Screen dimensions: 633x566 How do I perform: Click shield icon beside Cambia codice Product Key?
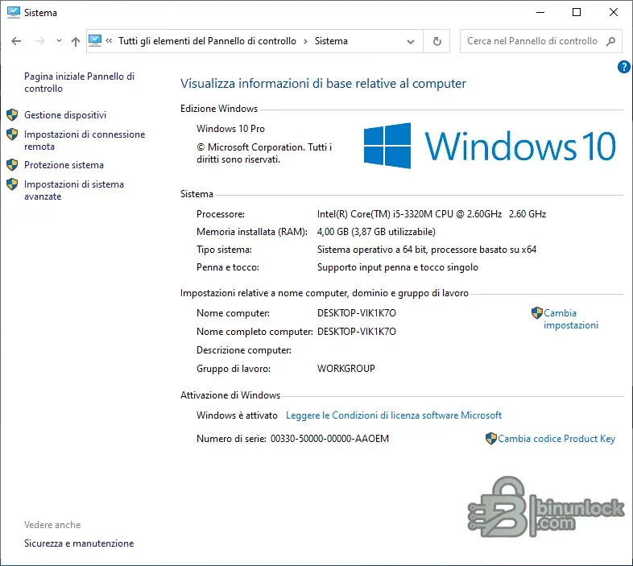(x=491, y=439)
